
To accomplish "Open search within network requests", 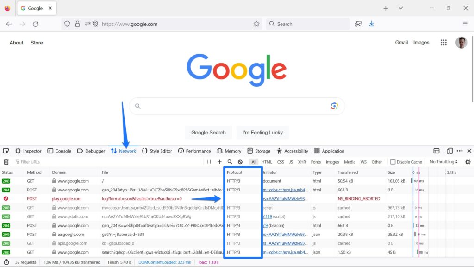I will (x=229, y=162).
